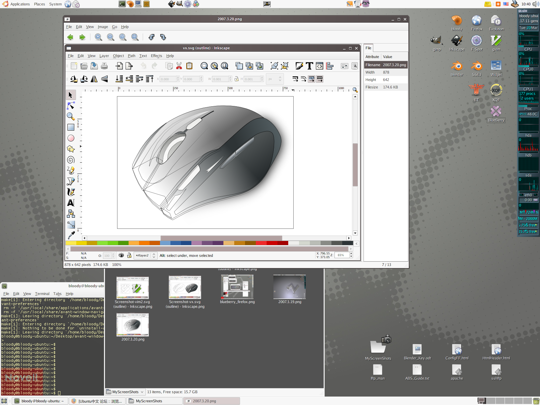Select the File tab in properties sidebar
The height and width of the screenshot is (405, 540).
[x=368, y=48]
